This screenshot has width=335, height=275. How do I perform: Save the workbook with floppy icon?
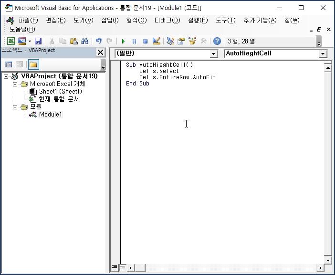[38, 41]
